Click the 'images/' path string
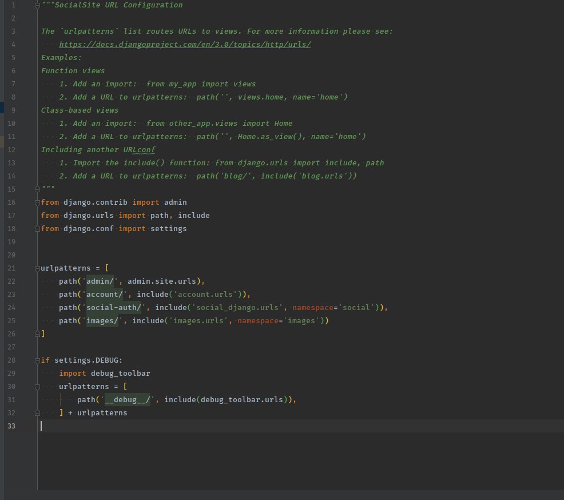The height and width of the screenshot is (500, 564). [102, 321]
